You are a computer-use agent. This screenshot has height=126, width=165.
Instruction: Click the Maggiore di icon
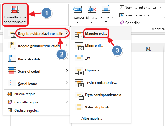[79, 34]
